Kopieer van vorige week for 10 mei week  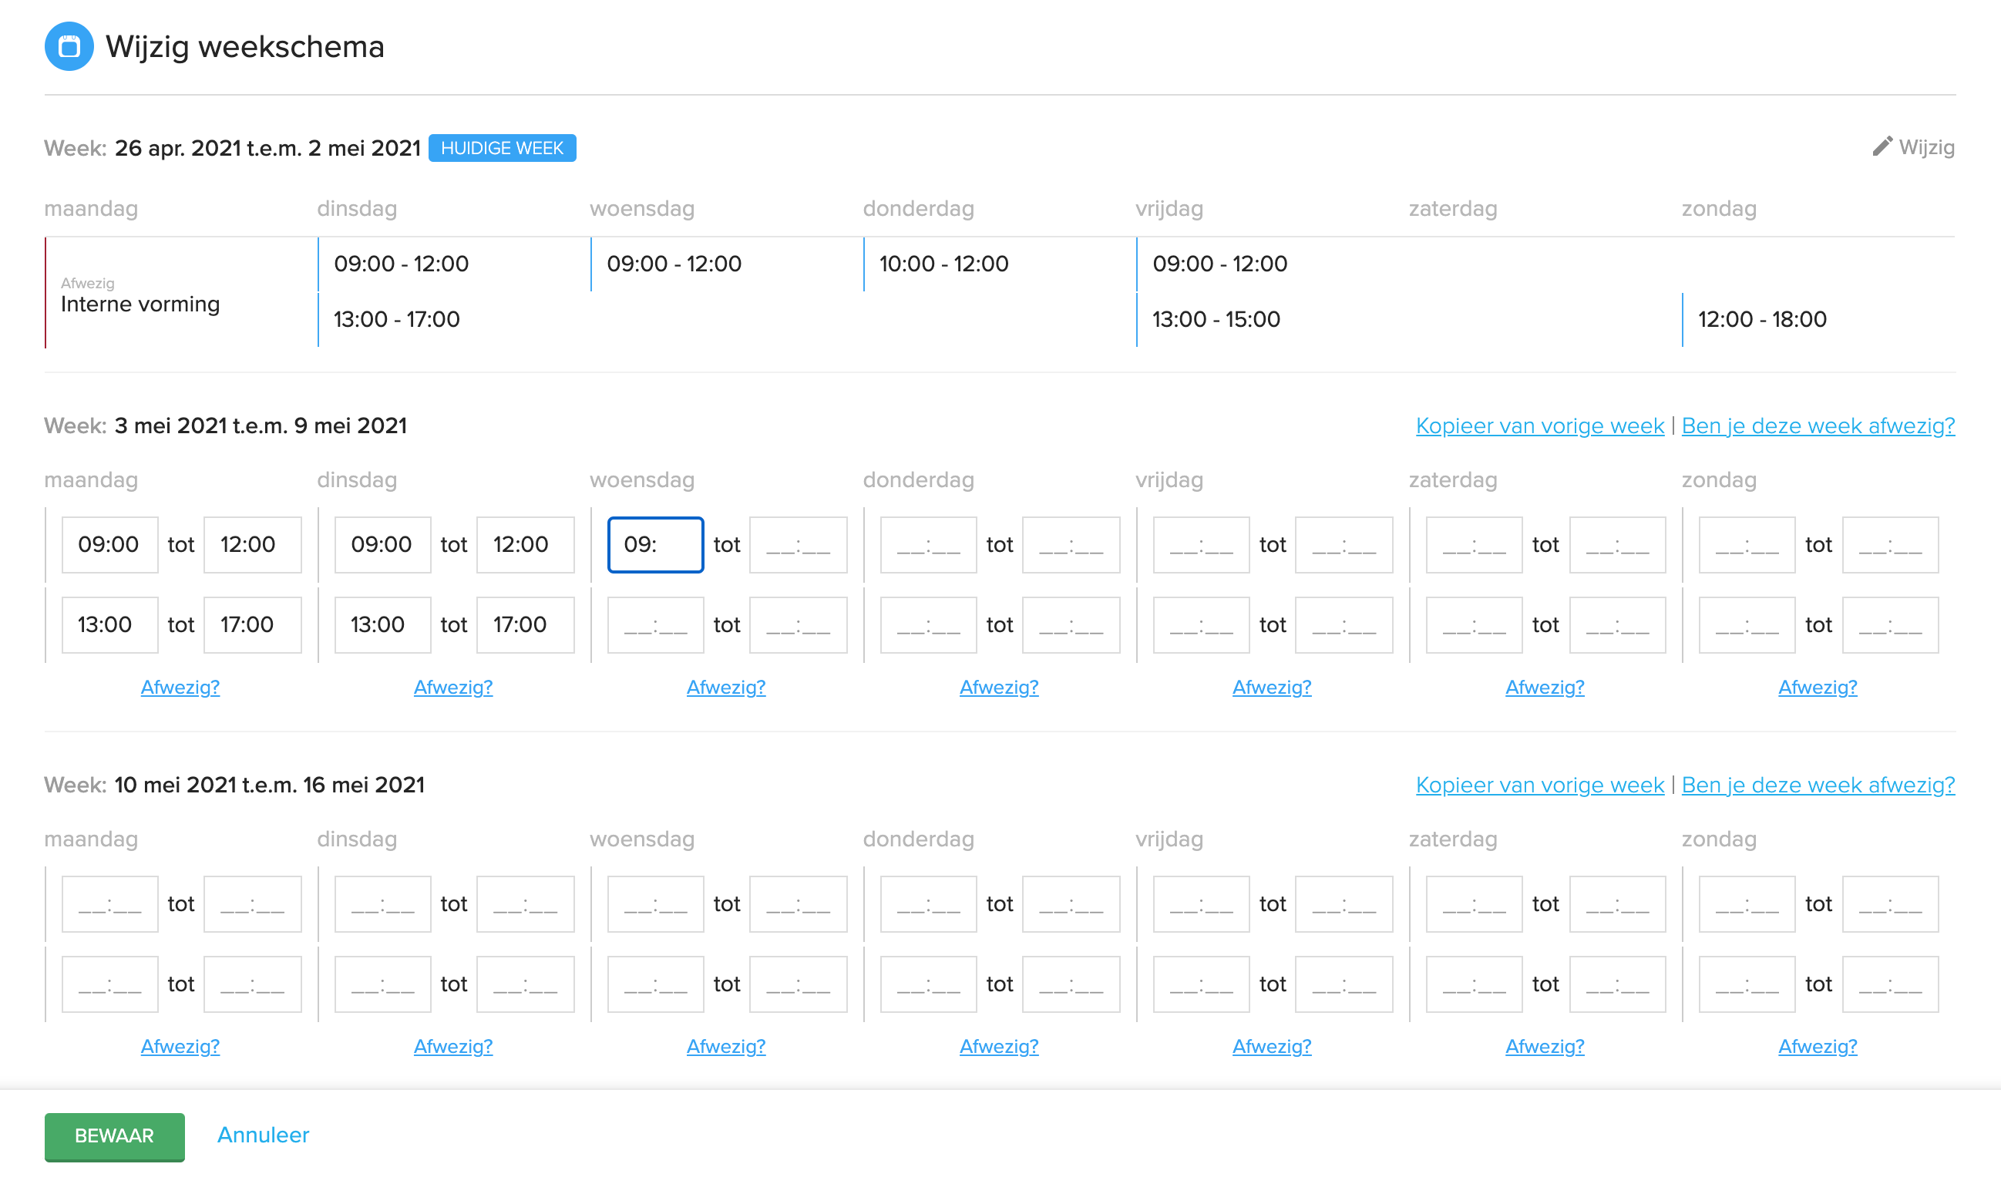pyautogui.click(x=1539, y=785)
